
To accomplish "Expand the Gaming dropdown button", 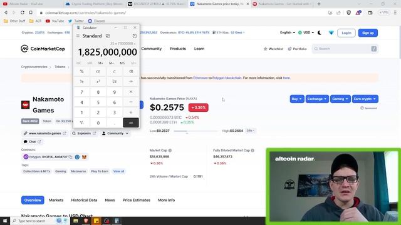I will (x=340, y=99).
